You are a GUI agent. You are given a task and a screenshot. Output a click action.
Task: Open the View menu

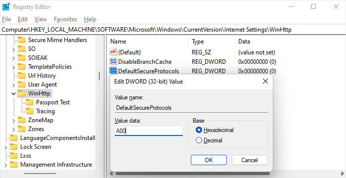click(41, 19)
